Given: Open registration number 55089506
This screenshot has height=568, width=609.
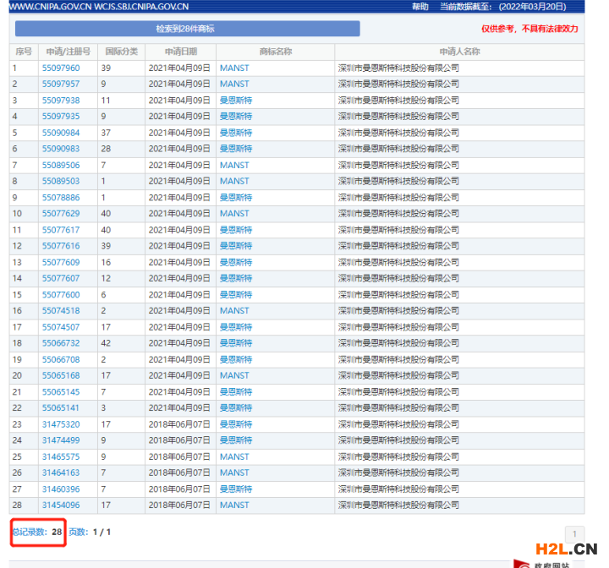Looking at the screenshot, I should (61, 165).
